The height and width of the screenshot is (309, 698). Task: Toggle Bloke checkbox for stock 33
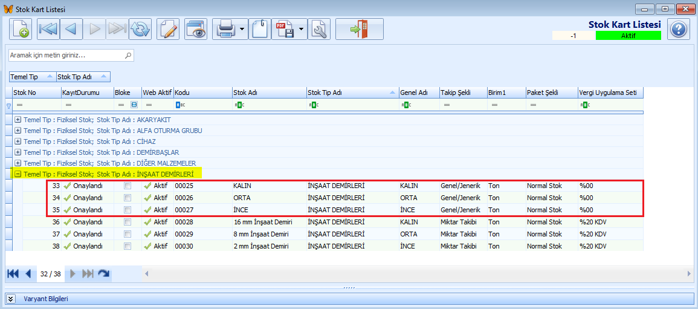click(x=128, y=185)
